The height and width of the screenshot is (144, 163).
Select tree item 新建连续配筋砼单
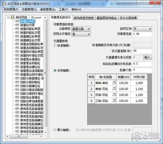point(32,44)
